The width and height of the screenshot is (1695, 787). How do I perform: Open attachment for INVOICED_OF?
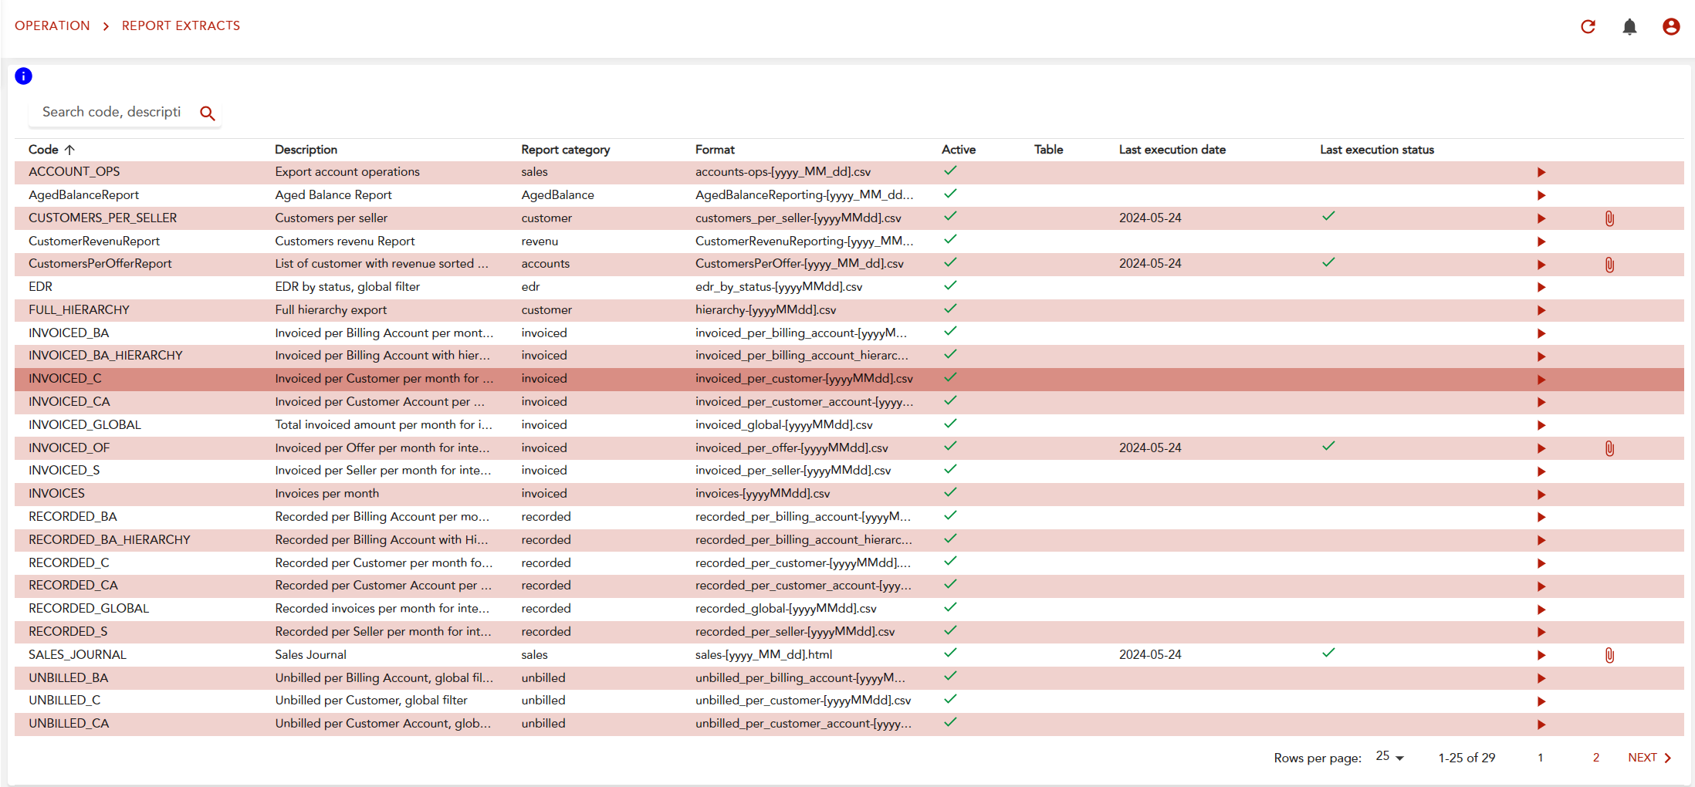click(1609, 449)
